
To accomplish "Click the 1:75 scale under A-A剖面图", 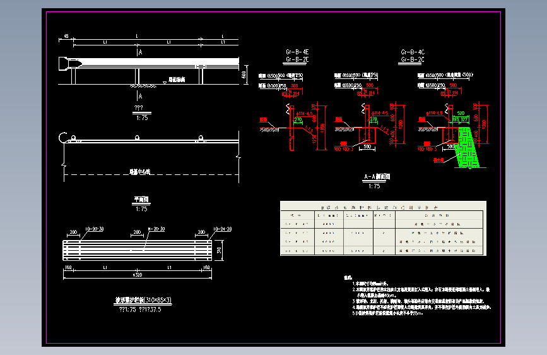I will [x=374, y=186].
